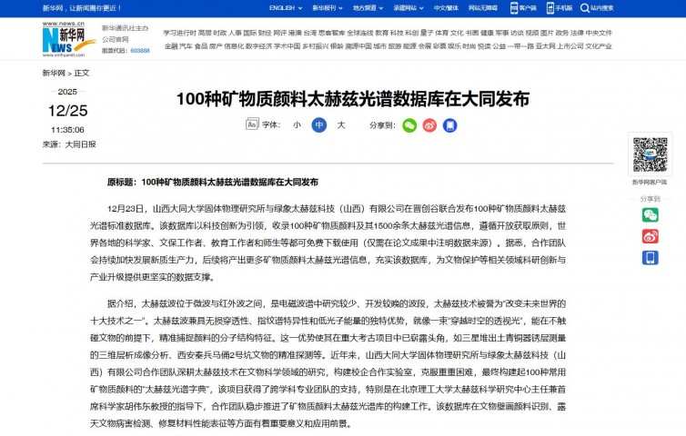Open the 手机版 mobile version link
The image size is (686, 436).
pyautogui.click(x=560, y=7)
